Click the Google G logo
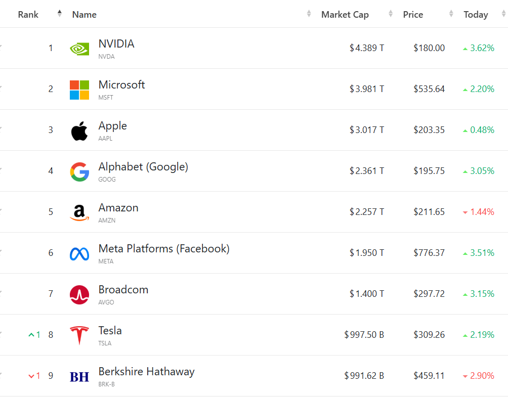Screen dimensions: 508x397 click(x=79, y=171)
